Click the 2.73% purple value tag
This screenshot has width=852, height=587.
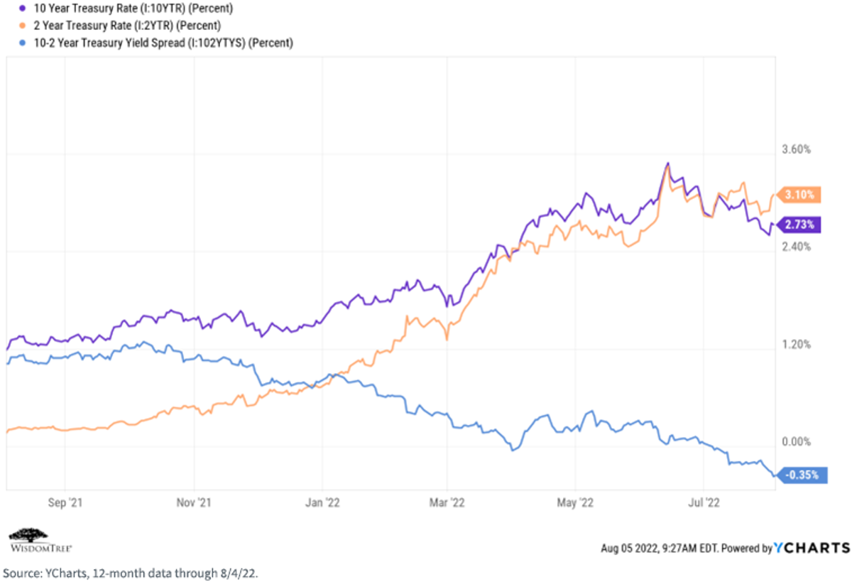(x=799, y=225)
